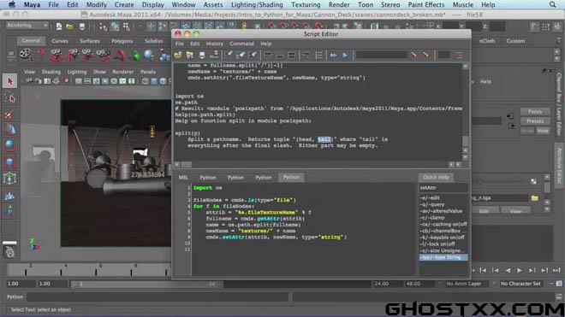The width and height of the screenshot is (565, 317).
Task: Open the Rendering menu set dropdown
Action: (27, 26)
